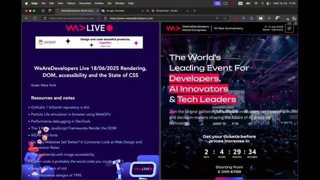Add this page to favourites with the star icon
320x180 pixels.
point(225,18)
